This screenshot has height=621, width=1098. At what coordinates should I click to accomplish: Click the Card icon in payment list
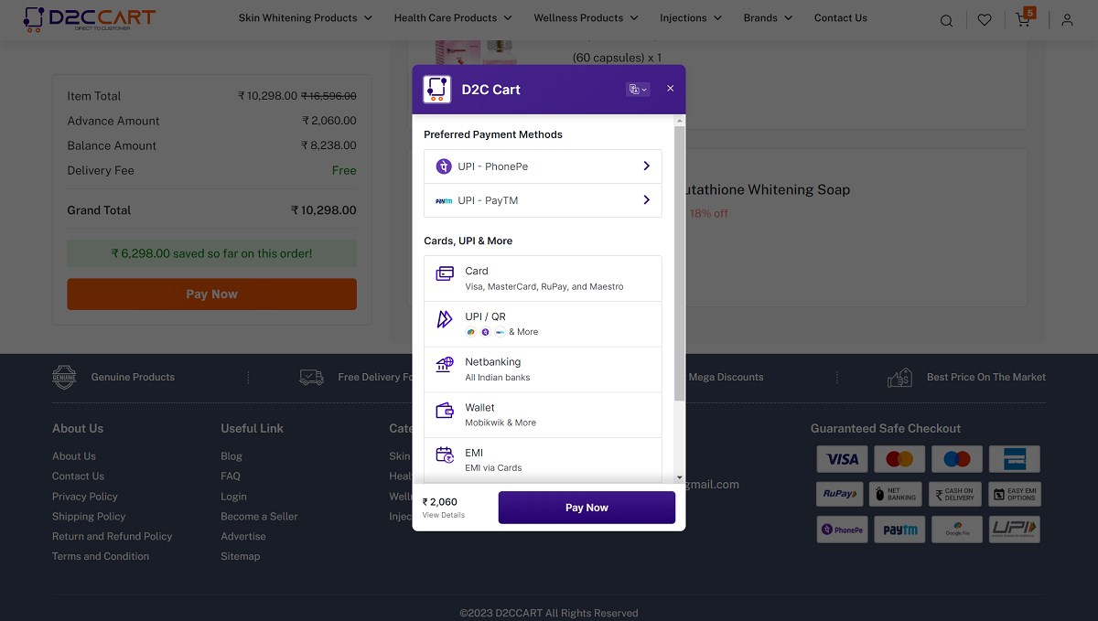pos(445,273)
